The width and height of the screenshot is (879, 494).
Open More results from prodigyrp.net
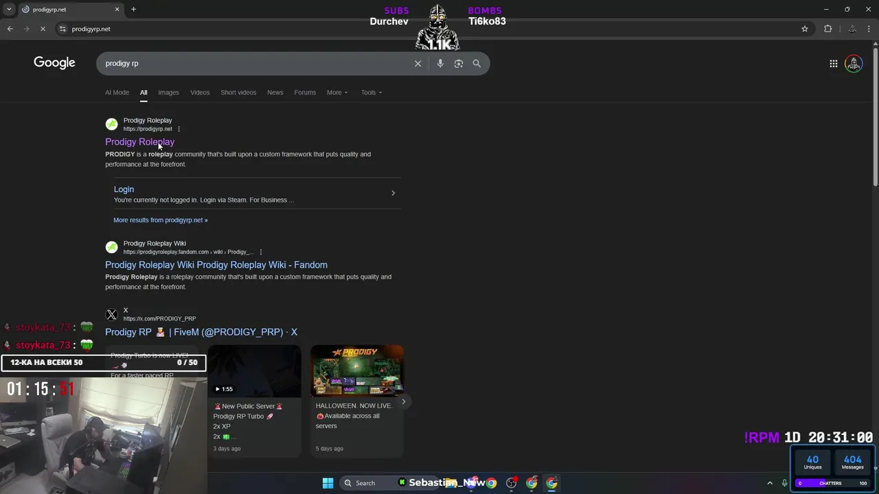[x=160, y=220]
